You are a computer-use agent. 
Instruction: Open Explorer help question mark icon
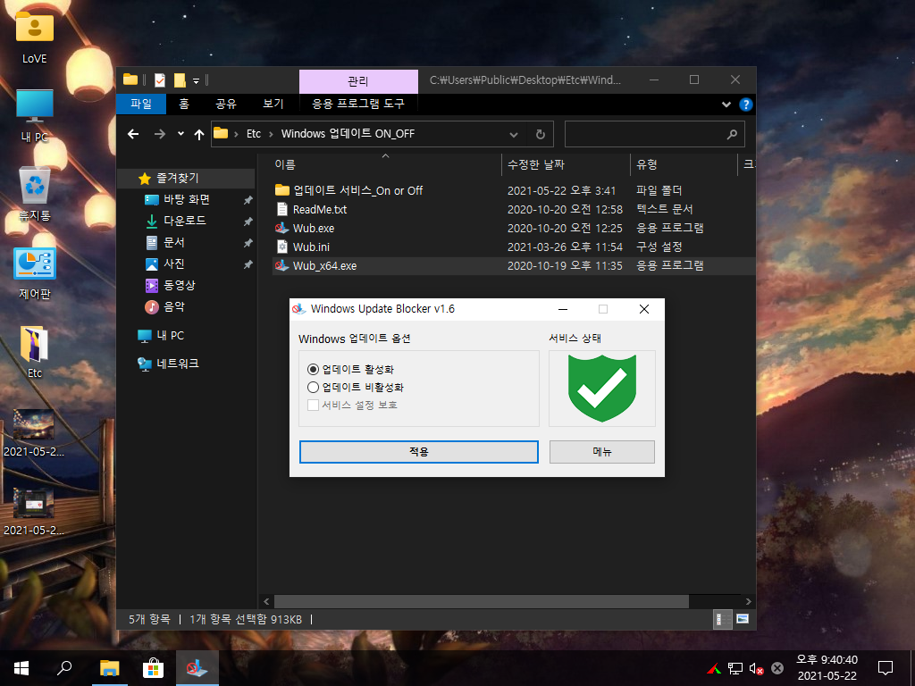[x=745, y=105]
